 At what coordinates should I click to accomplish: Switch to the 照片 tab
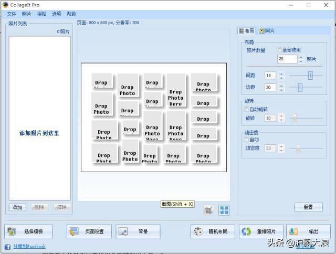click(266, 31)
